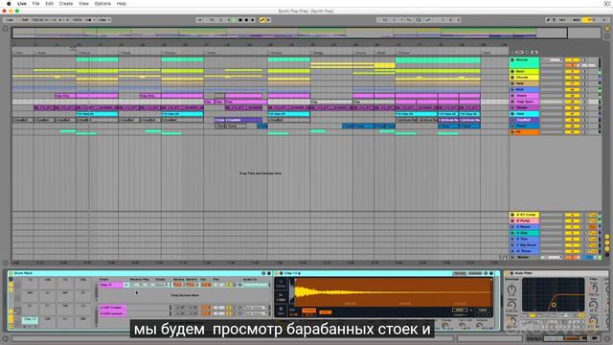The width and height of the screenshot is (613, 345).
Task: Switch Simpler to the Sample tab
Action: tap(460, 273)
